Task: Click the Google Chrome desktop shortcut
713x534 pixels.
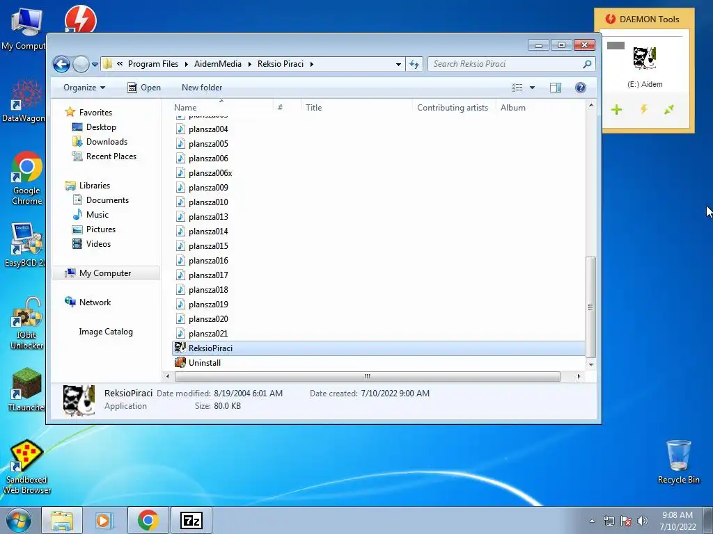Action: [x=27, y=179]
